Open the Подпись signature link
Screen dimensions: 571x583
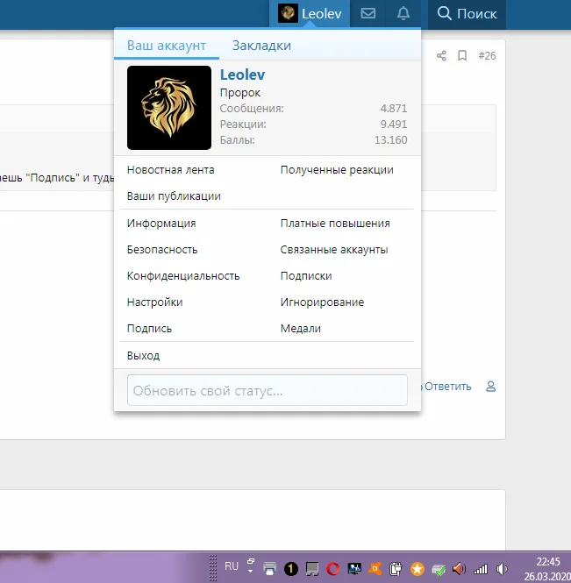click(x=150, y=329)
